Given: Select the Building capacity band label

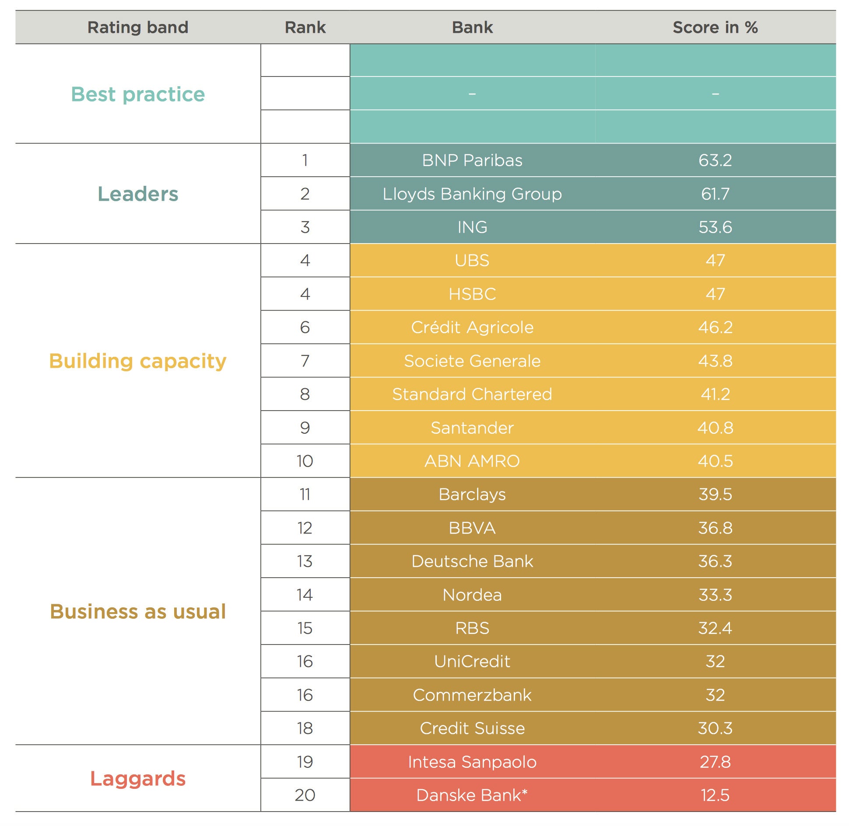Looking at the screenshot, I should [138, 361].
